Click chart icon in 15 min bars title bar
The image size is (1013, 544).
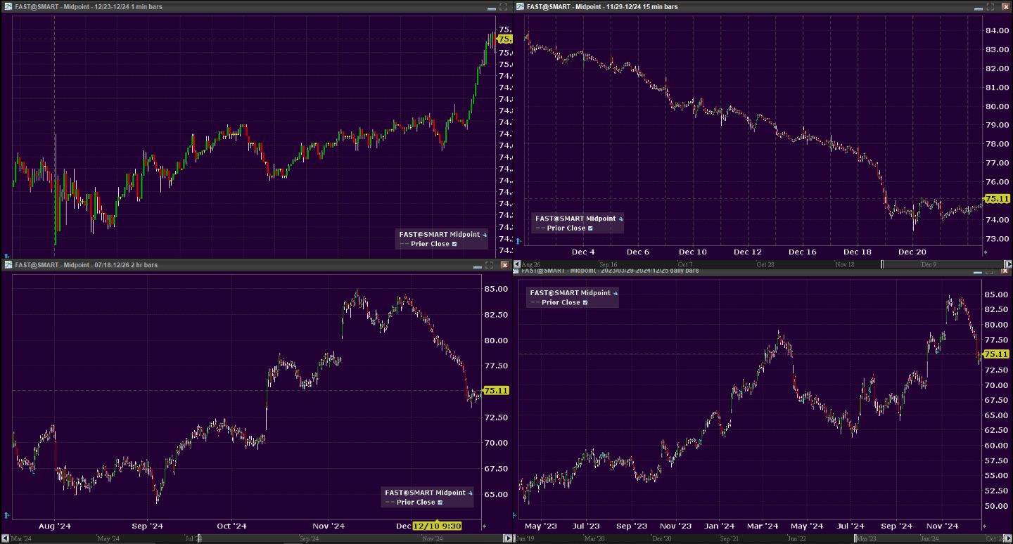coord(520,6)
